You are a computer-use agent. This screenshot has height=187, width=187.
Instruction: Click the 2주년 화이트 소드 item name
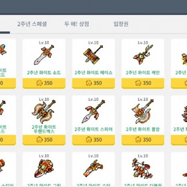pyautogui.click(x=44, y=72)
